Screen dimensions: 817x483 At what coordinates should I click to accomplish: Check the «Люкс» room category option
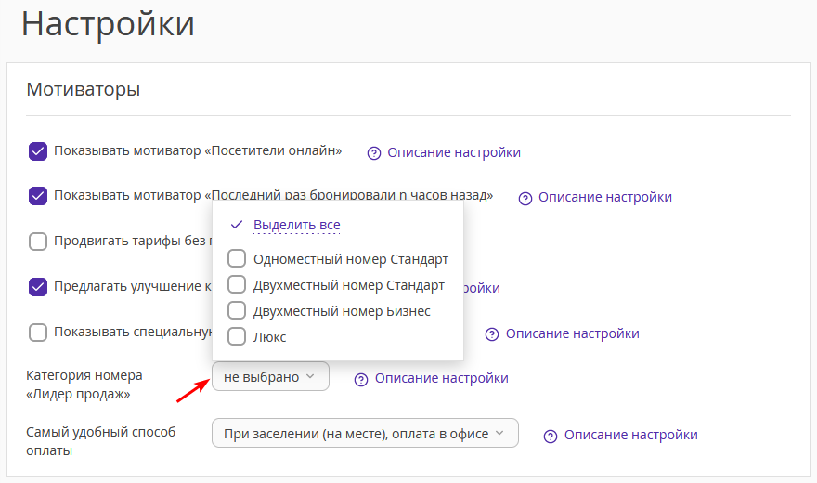[237, 336]
